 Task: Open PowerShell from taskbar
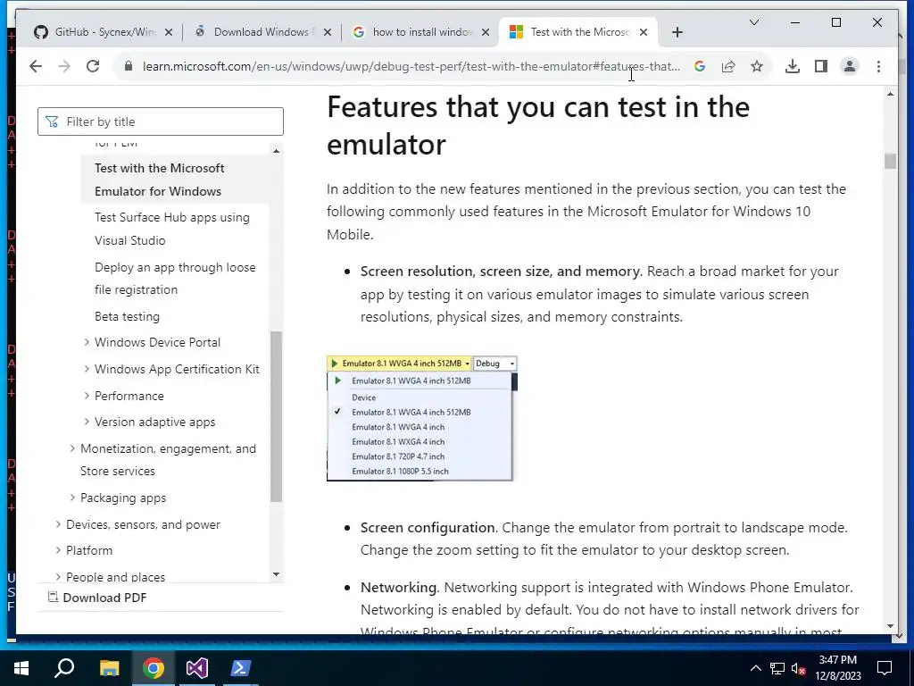point(241,668)
